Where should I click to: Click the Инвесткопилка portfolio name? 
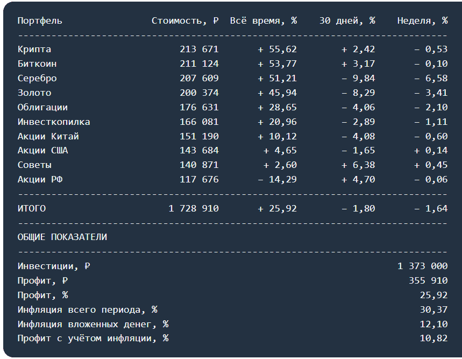(x=54, y=122)
